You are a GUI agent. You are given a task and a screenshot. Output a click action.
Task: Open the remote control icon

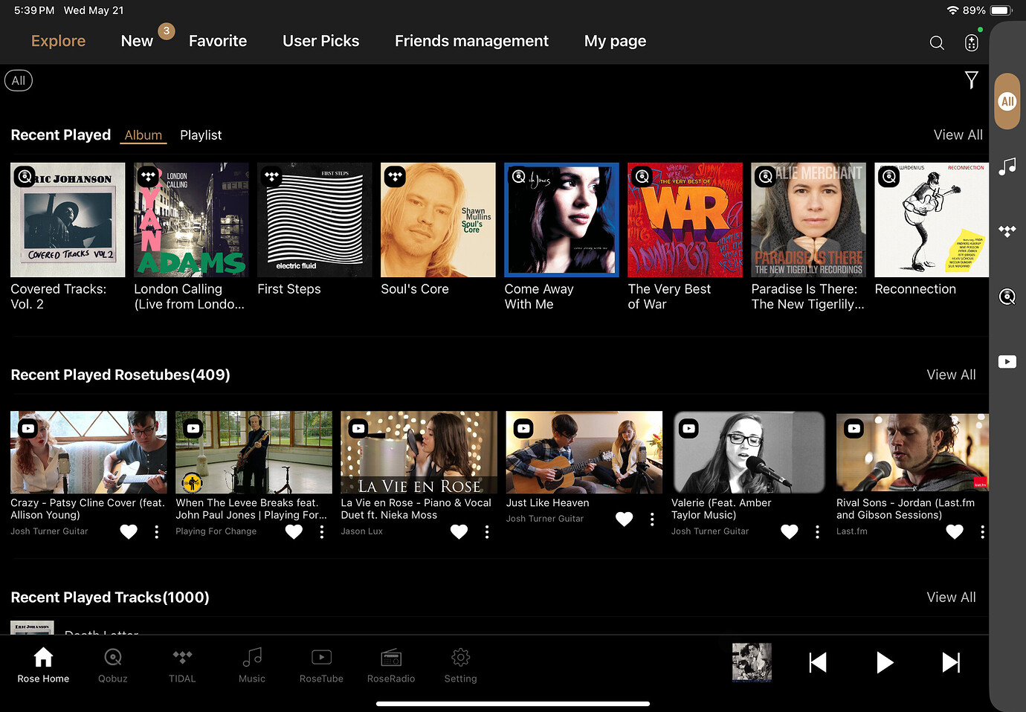[x=972, y=42]
